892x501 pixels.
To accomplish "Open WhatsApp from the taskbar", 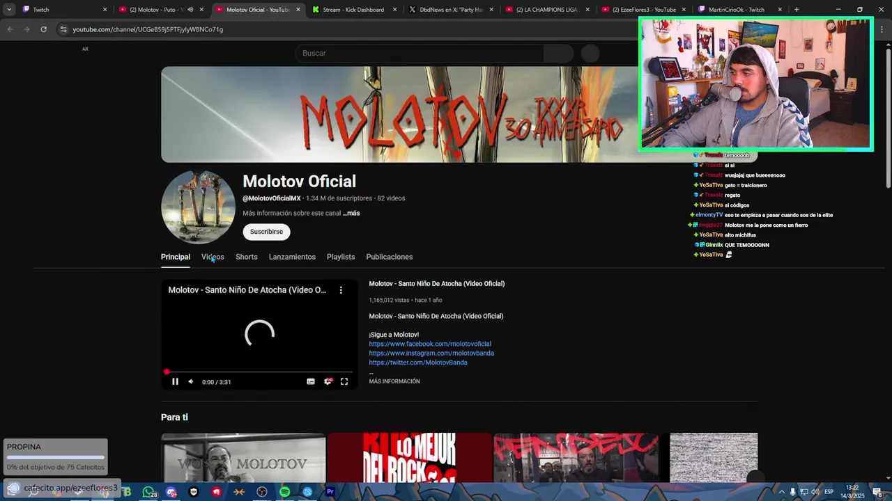I will 148,492.
